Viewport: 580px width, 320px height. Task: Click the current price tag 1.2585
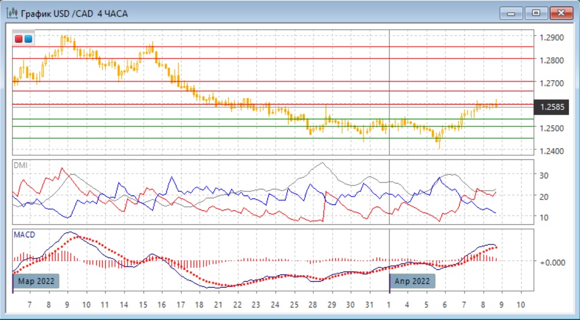click(x=552, y=107)
